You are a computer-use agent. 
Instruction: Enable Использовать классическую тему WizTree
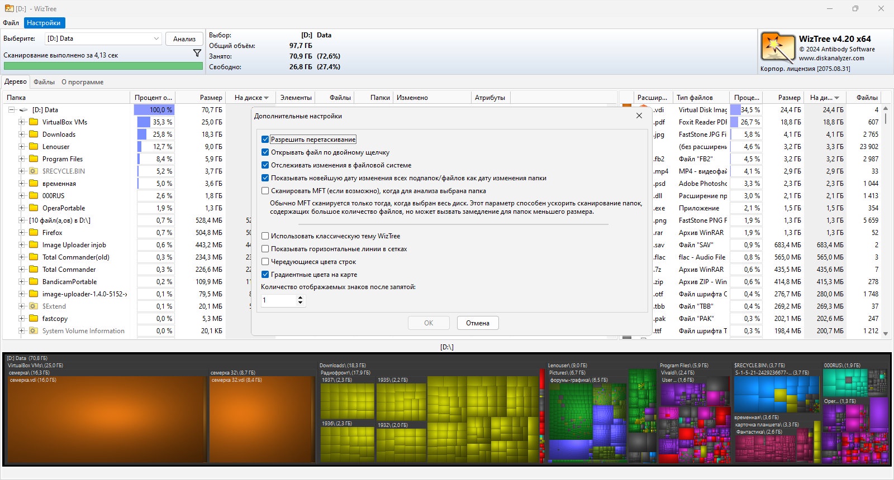point(265,236)
